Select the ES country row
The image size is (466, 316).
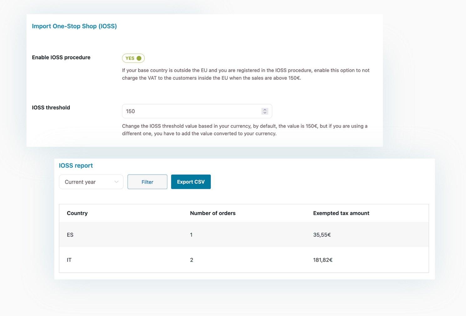click(x=244, y=235)
